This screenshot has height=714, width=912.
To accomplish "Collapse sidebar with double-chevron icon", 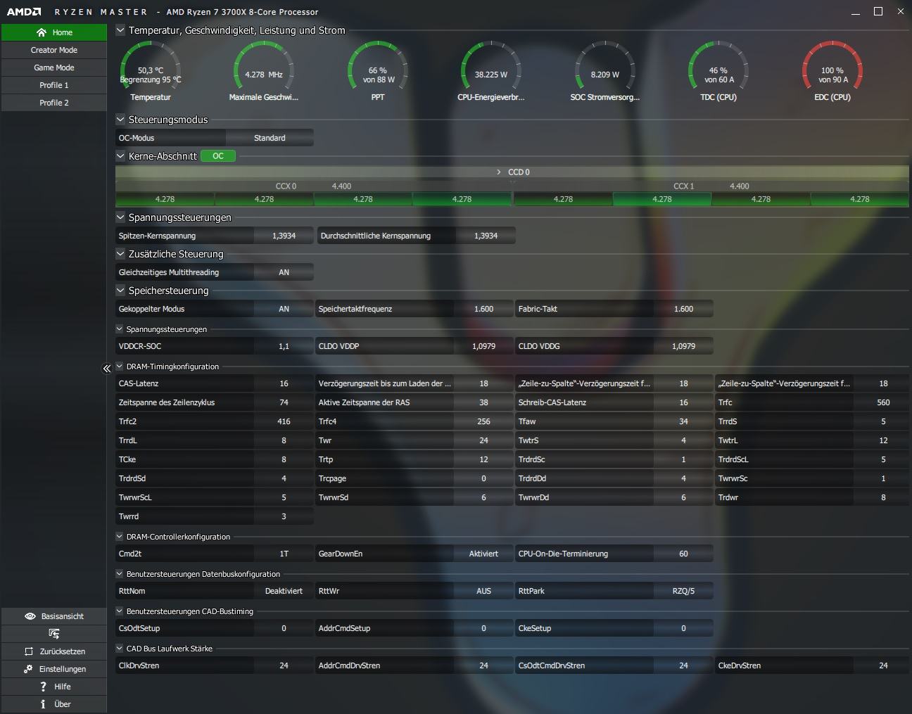I will (107, 368).
